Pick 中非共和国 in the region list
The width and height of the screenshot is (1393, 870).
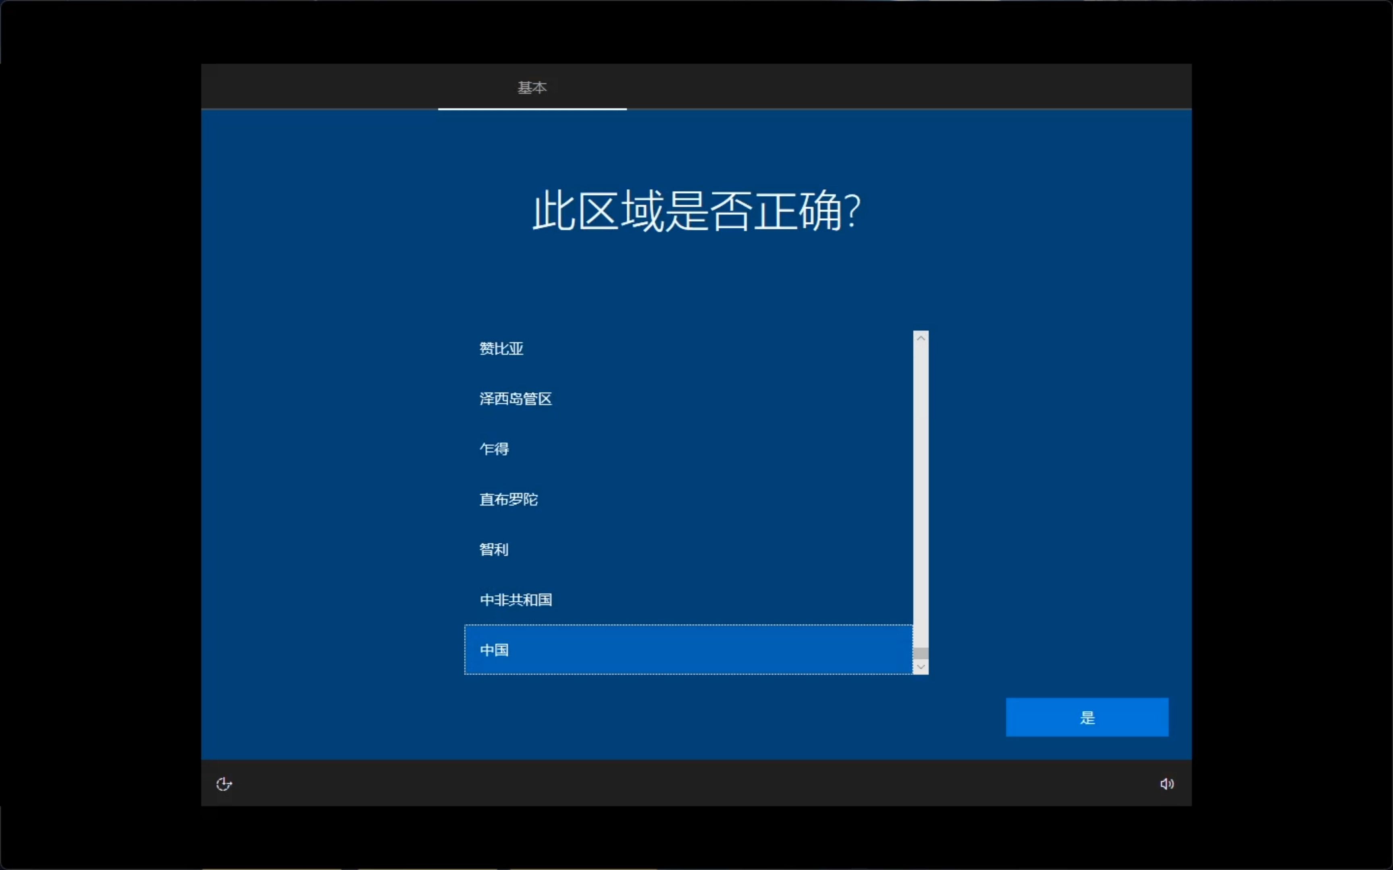coord(688,600)
